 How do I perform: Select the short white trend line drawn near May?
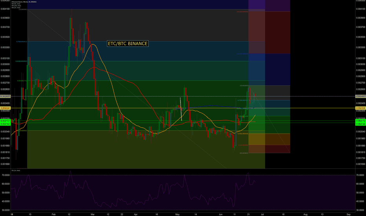(x=181, y=109)
